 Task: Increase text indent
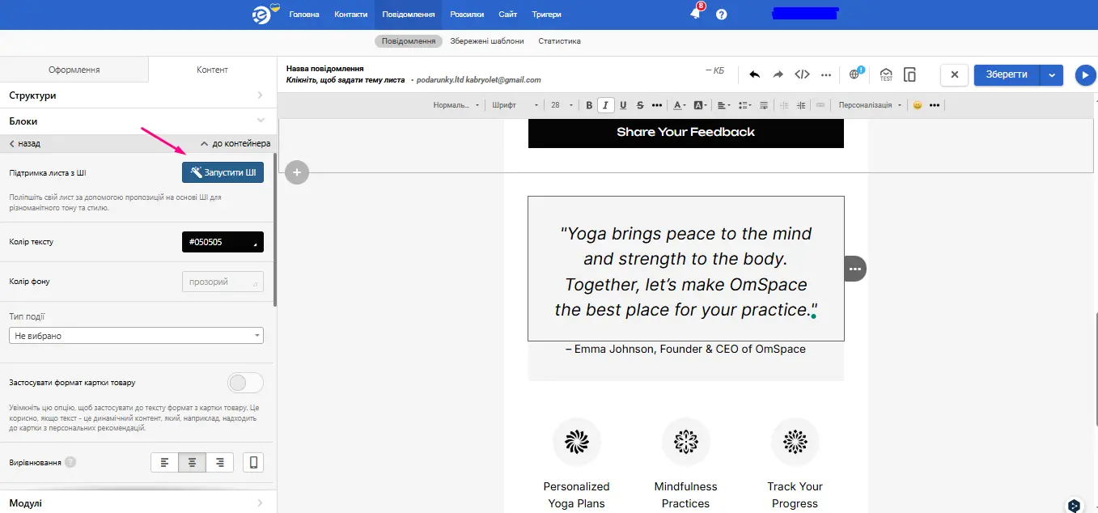tap(801, 105)
